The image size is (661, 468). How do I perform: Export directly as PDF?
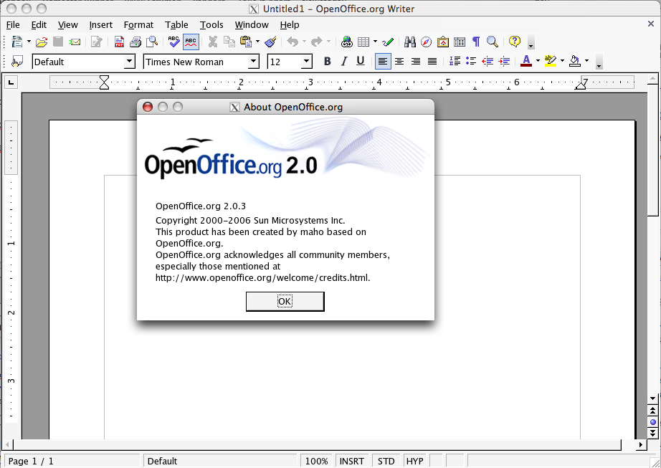pos(119,42)
